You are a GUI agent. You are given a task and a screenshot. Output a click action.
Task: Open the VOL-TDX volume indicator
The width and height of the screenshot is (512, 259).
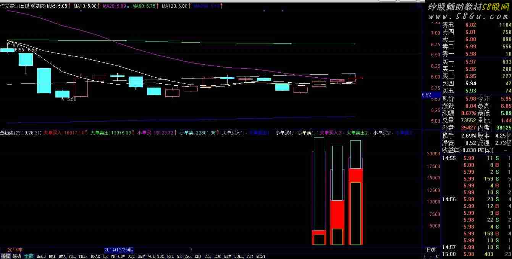point(156,256)
